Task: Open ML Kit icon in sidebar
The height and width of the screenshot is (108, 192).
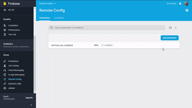Action: 5,10
